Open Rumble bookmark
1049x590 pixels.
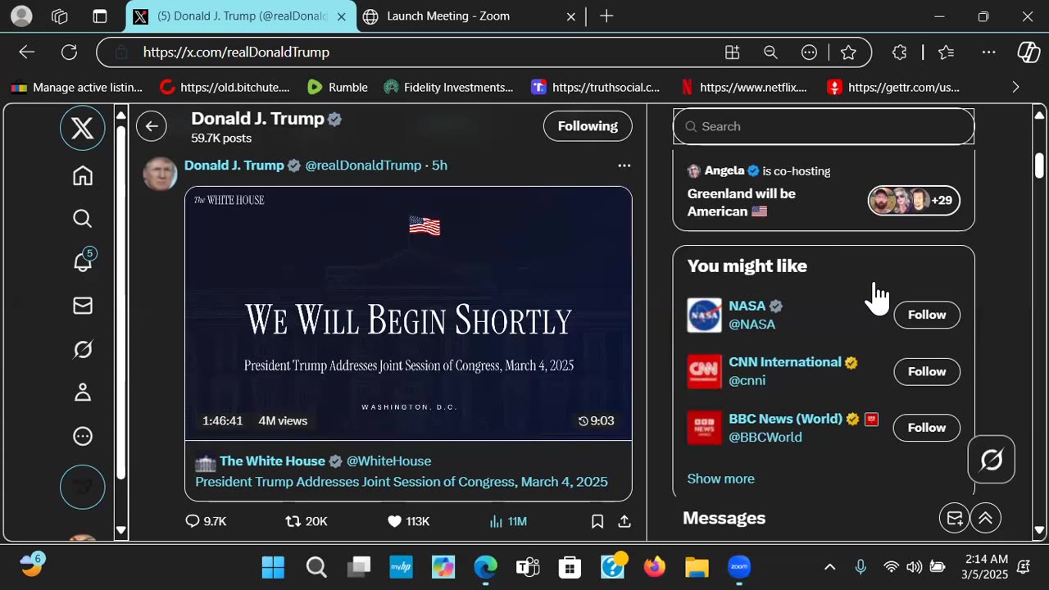(337, 87)
